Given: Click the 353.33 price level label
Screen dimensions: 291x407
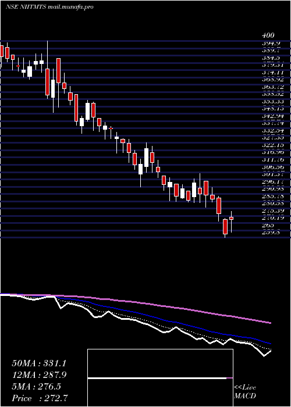Looking at the screenshot, I should [272, 101].
